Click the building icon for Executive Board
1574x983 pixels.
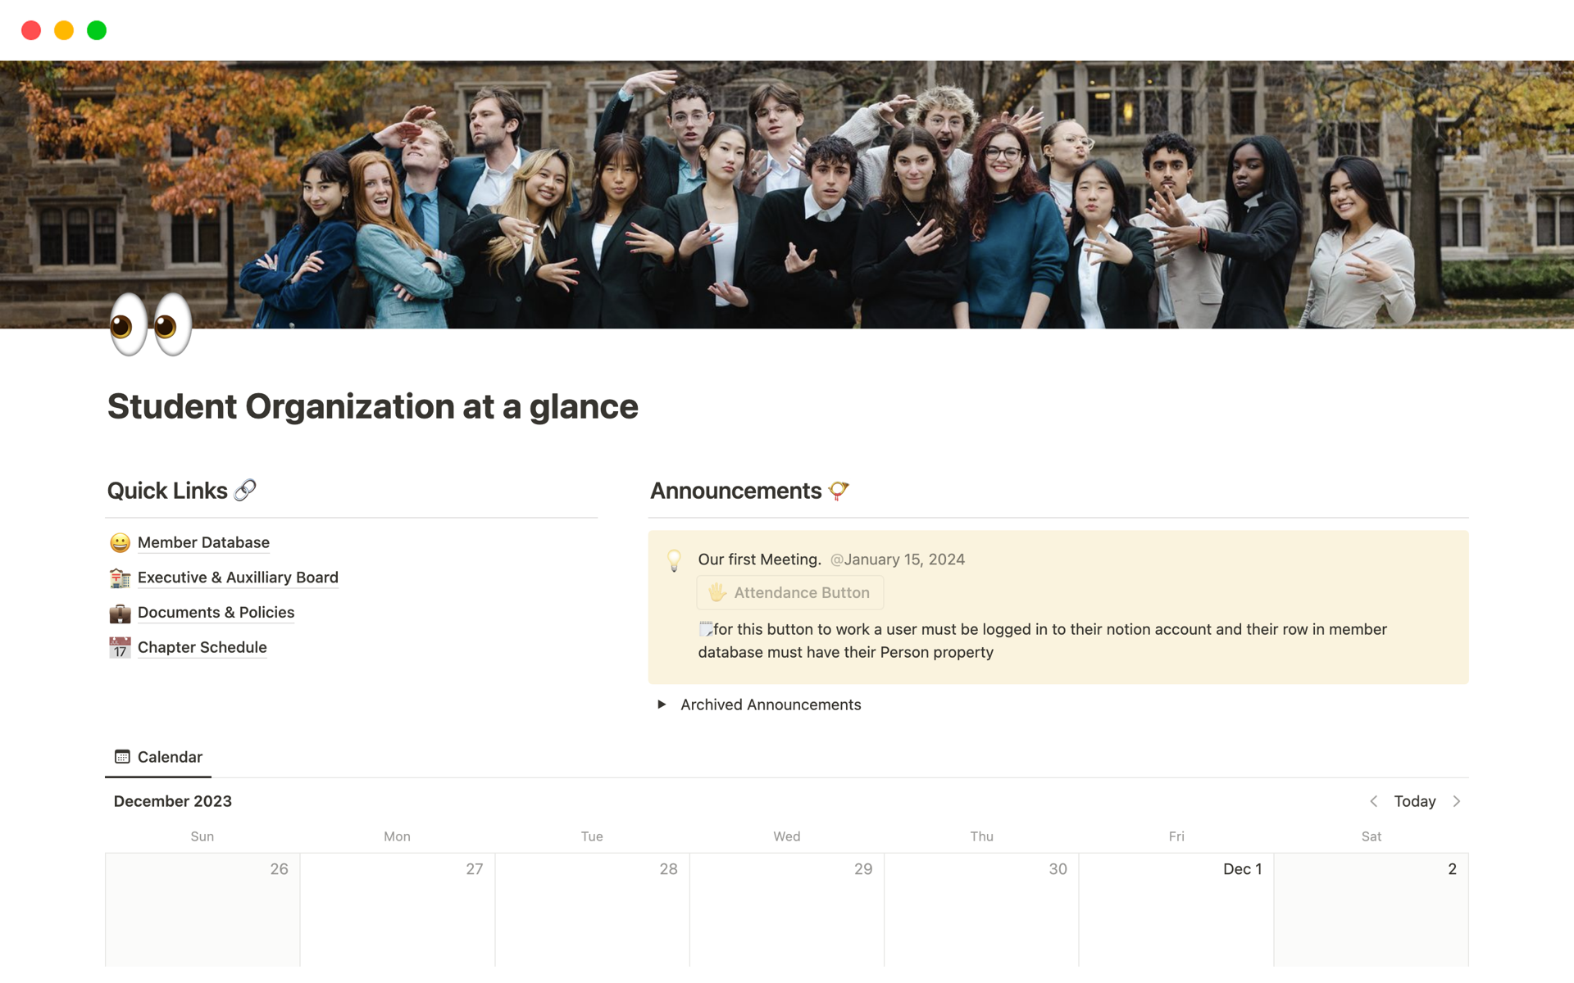[x=120, y=578]
